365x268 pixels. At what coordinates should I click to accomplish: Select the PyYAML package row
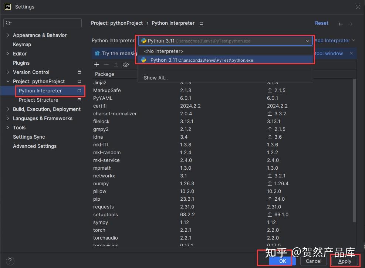pos(222,98)
